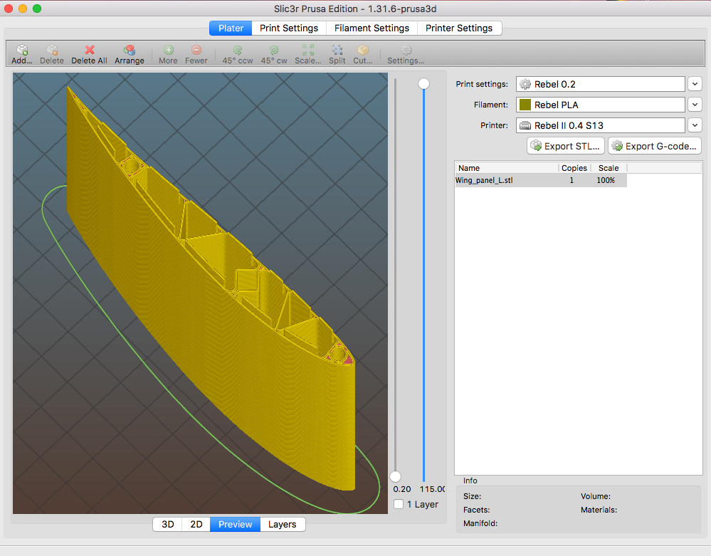Expand the Filament preset dropdown arrow

click(x=695, y=105)
